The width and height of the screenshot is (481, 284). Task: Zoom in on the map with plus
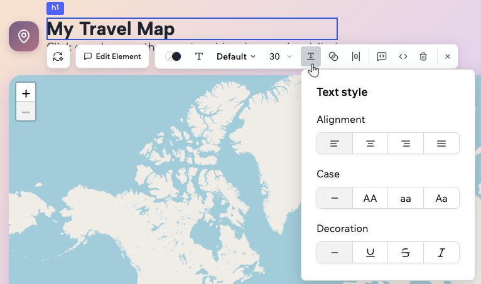point(26,93)
